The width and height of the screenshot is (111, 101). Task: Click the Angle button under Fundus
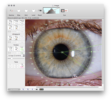click(22, 53)
